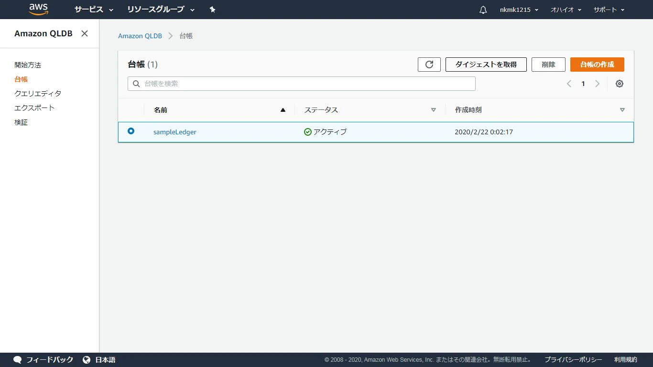Go to previous page of ledgers
The image size is (653, 367).
(569, 84)
